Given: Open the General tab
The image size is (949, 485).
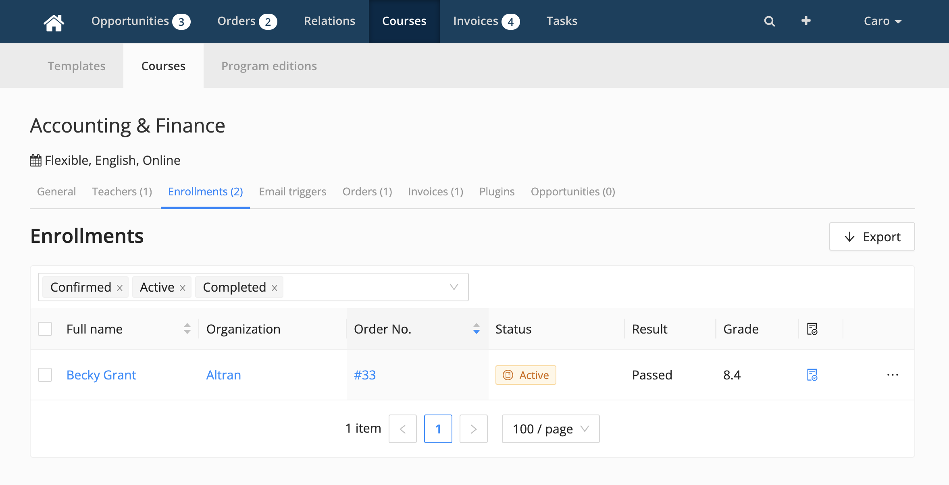Looking at the screenshot, I should 56,192.
